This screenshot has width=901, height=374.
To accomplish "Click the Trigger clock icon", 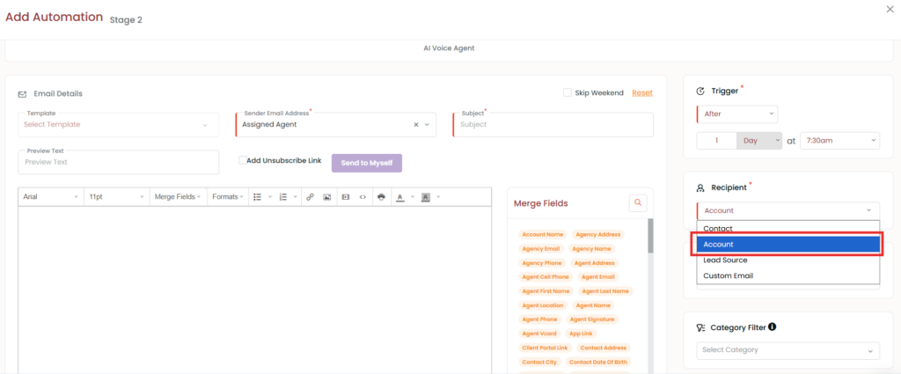I will [x=700, y=91].
